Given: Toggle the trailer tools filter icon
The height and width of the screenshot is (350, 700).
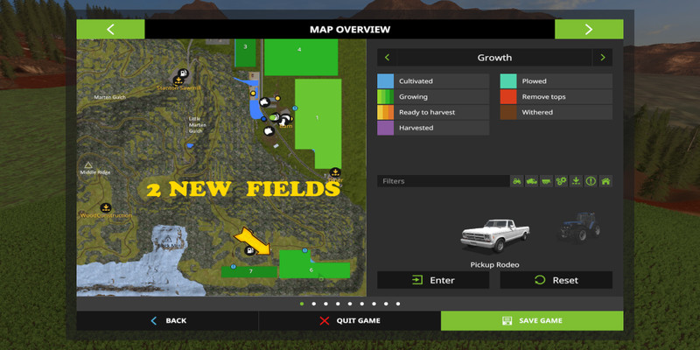Looking at the screenshot, I should click(547, 181).
